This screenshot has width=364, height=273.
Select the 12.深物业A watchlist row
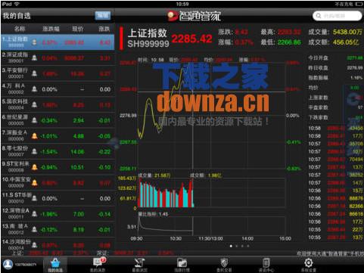[x=58, y=214]
